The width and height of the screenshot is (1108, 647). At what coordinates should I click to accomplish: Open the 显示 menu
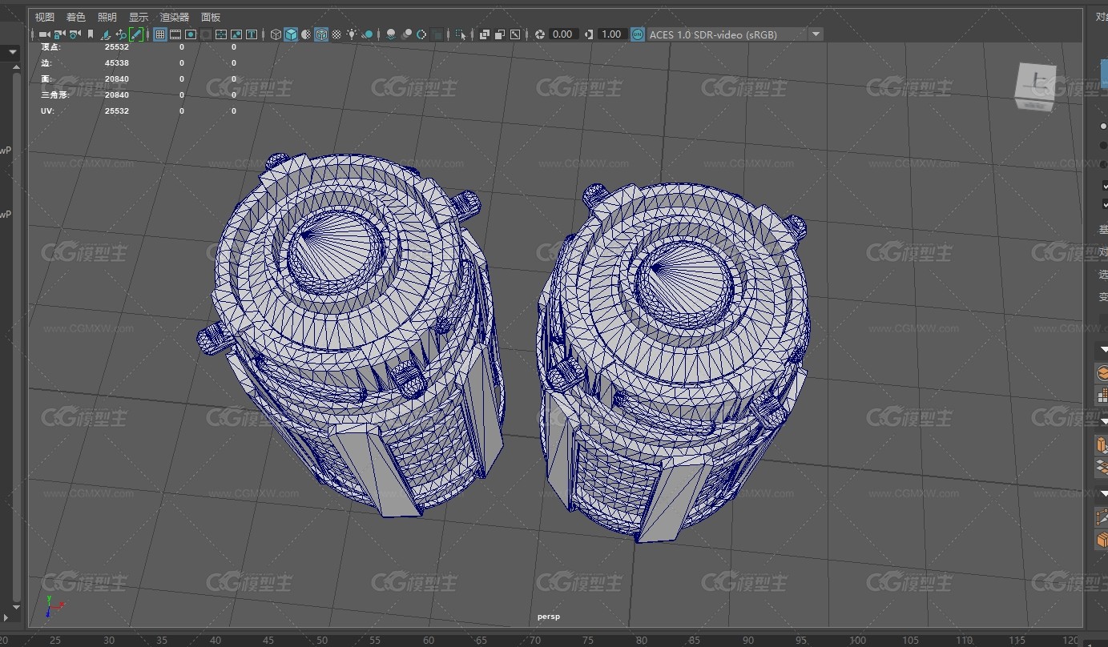[x=139, y=17]
